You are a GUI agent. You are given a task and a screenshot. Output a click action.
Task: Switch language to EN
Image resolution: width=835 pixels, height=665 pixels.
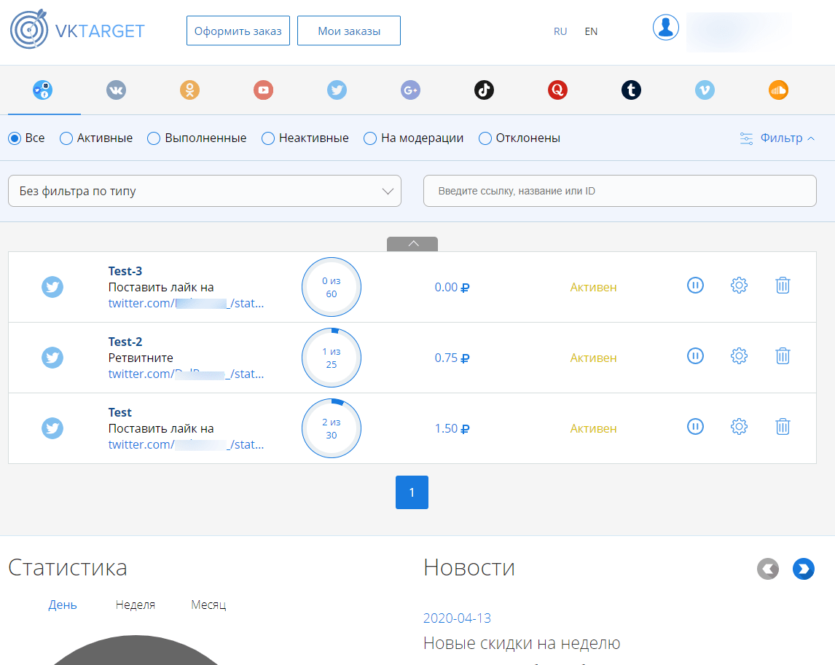point(591,31)
